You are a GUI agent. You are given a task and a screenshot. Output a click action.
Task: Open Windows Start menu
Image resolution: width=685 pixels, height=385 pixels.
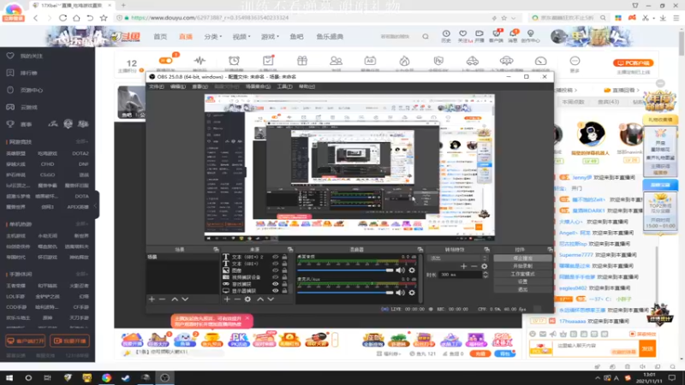9,377
